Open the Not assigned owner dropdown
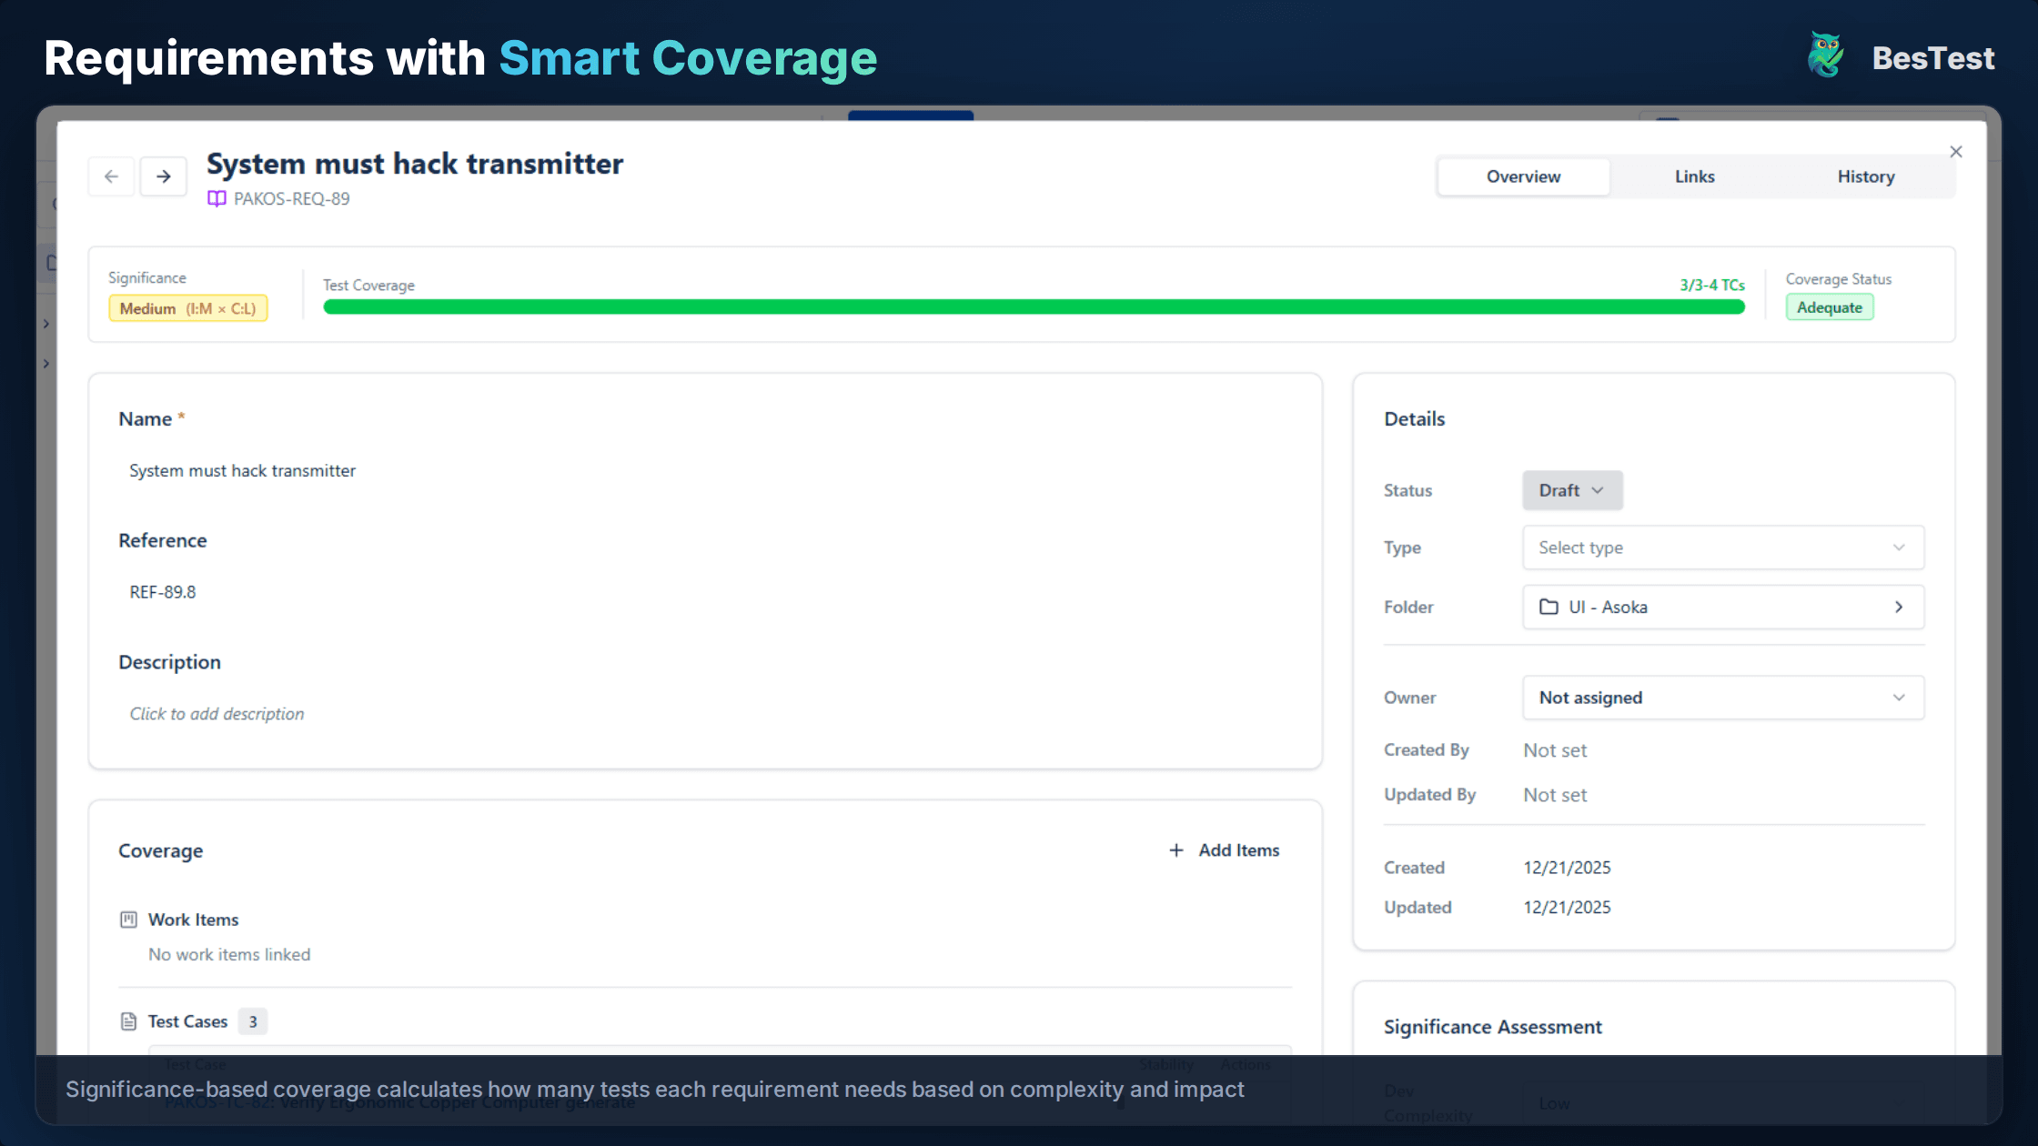This screenshot has width=2038, height=1146. coord(1722,698)
